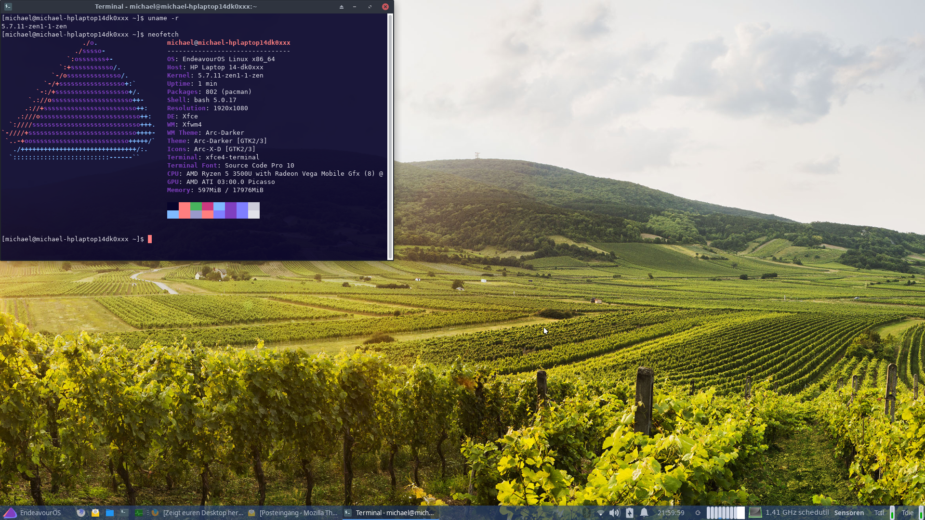Click the 21:59:59 panel clock

[x=671, y=513]
